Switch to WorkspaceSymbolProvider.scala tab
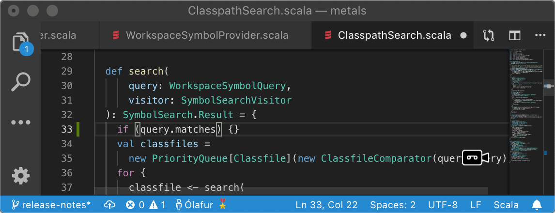Screen dimensions: 555x213 [205, 35]
